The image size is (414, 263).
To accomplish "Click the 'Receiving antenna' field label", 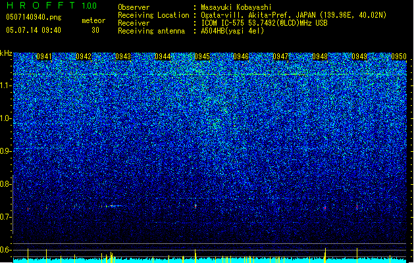I will click(x=151, y=31).
